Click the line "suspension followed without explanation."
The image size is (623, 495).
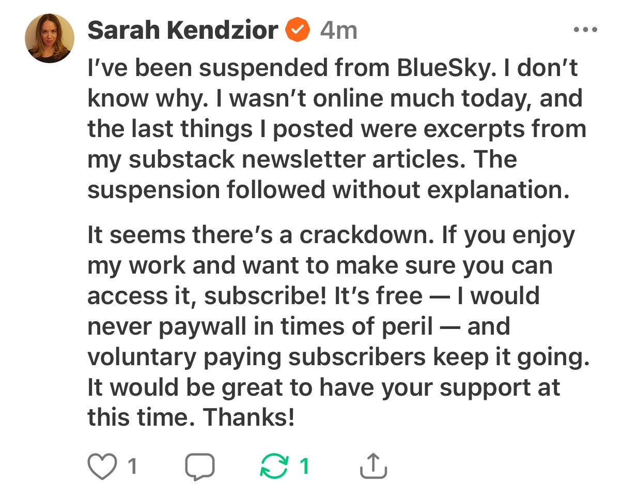coord(328,190)
